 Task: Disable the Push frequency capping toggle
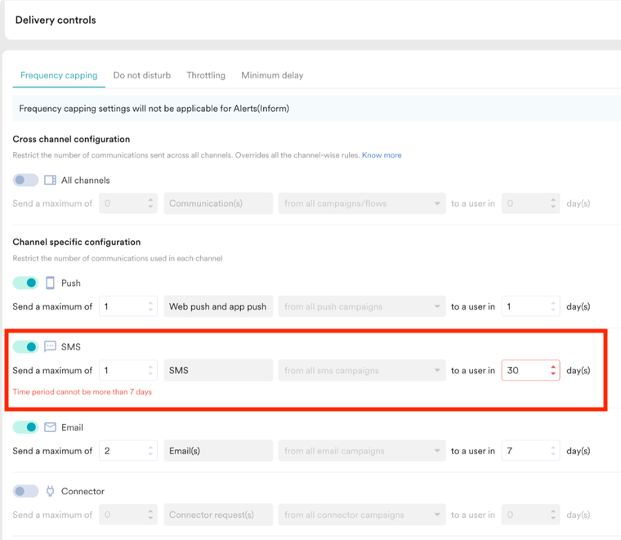pyautogui.click(x=25, y=283)
